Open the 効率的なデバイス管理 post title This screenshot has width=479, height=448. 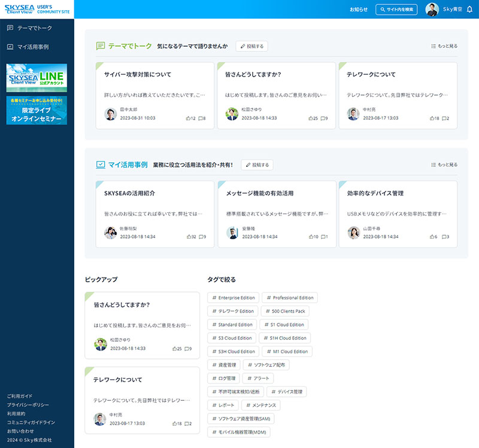click(375, 193)
